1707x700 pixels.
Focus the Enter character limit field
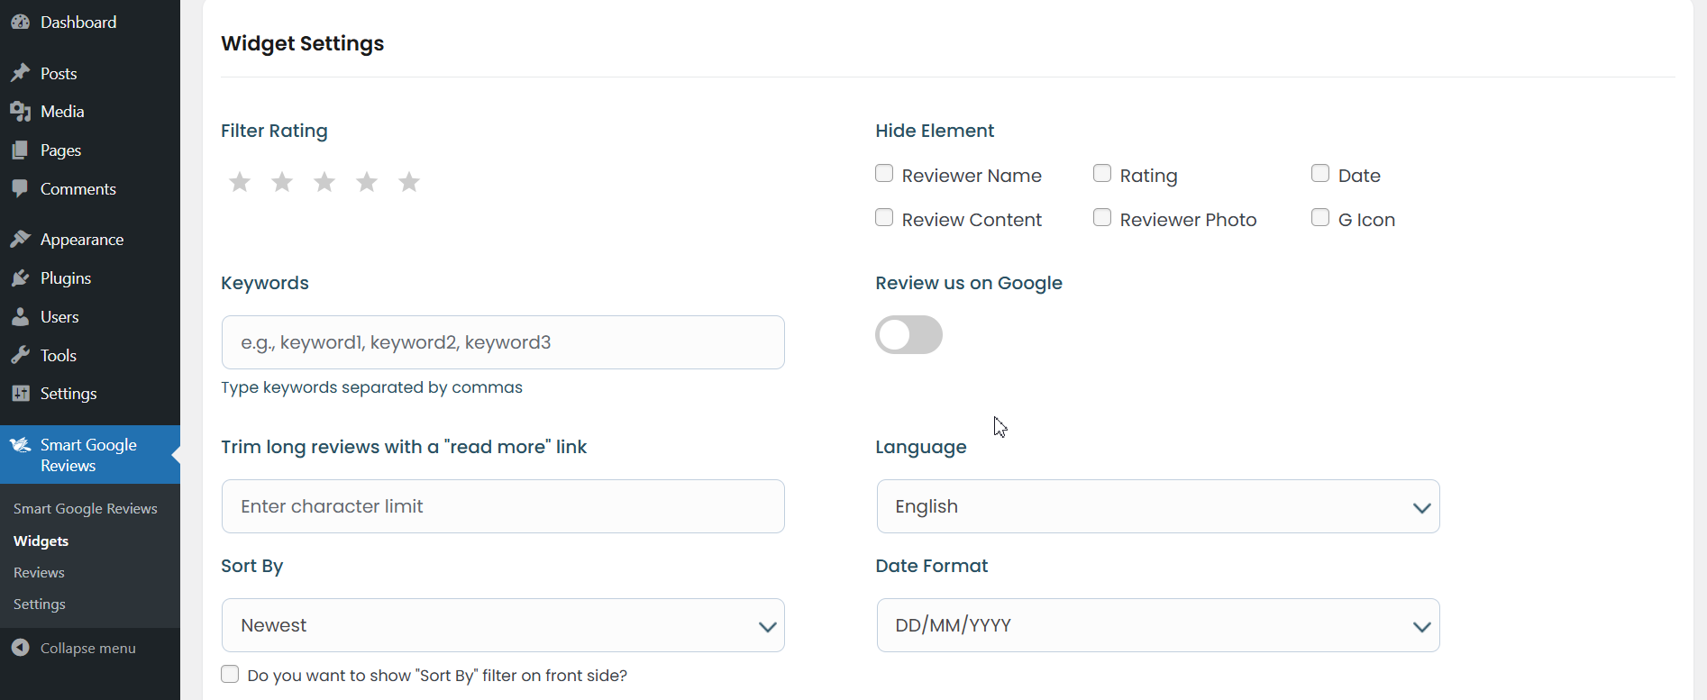[x=503, y=506]
